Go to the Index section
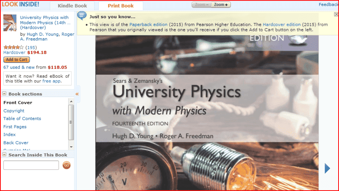Screen dimensions: 339x191 9,134
